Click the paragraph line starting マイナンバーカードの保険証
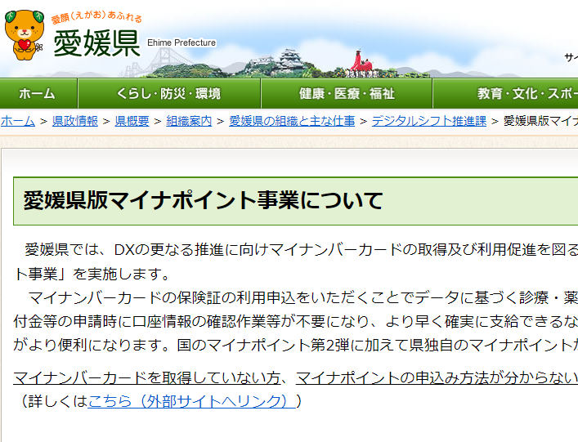The width and height of the screenshot is (578, 442). point(303,297)
